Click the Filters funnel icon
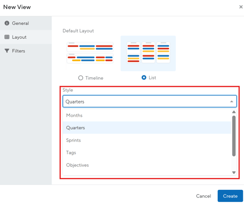 tap(7, 51)
